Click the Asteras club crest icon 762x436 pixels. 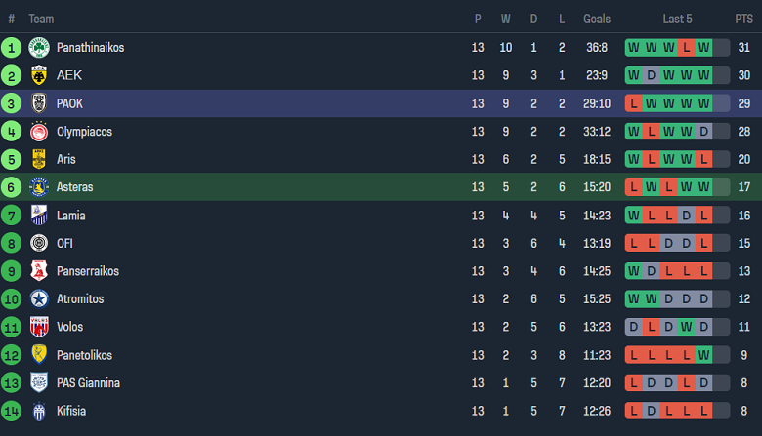pos(39,187)
